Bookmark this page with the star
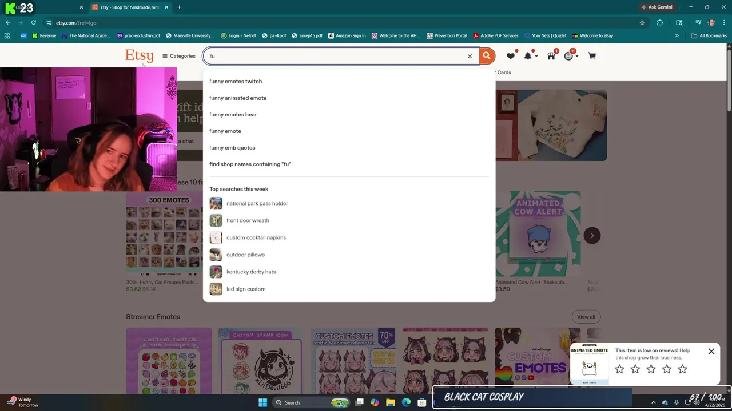Screen dimensions: 732x411 tap(642, 23)
